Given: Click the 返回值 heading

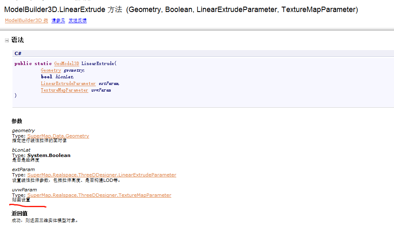Looking at the screenshot, I should click(x=19, y=213).
